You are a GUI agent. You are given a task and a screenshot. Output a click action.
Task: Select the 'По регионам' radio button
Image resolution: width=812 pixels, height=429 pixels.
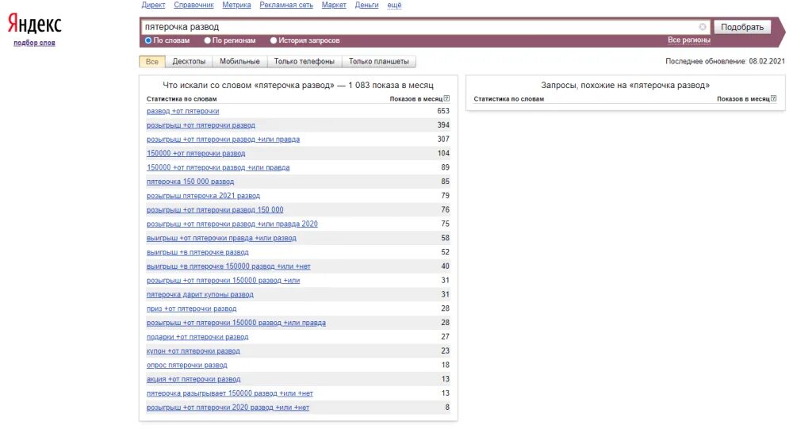(x=207, y=40)
